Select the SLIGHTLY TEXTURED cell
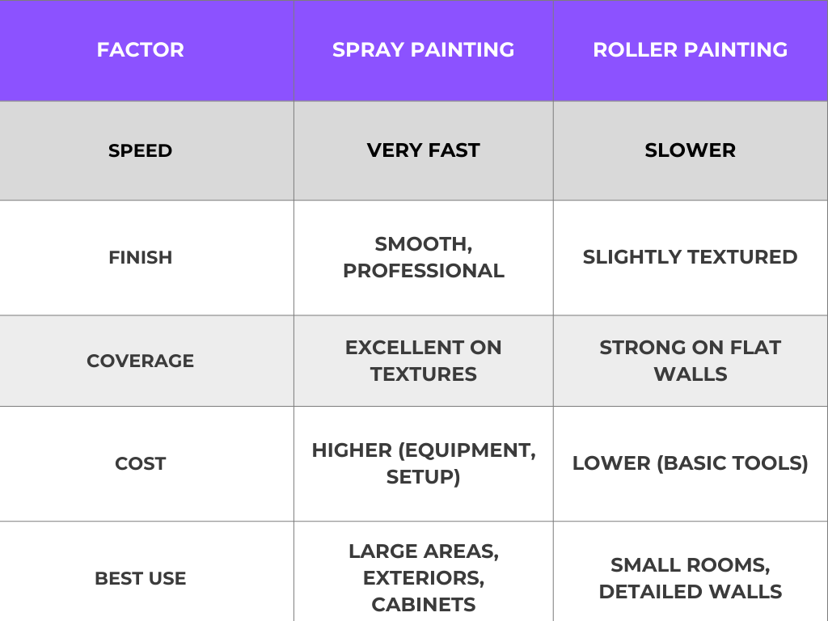 click(x=690, y=257)
